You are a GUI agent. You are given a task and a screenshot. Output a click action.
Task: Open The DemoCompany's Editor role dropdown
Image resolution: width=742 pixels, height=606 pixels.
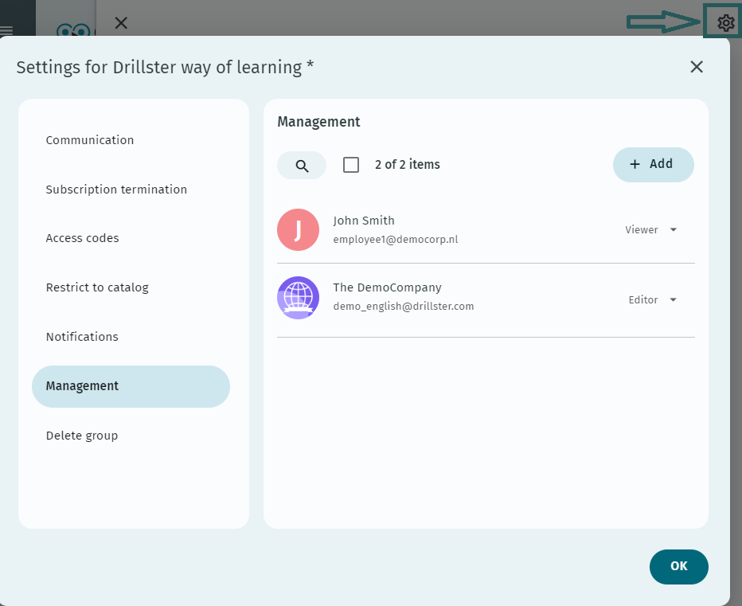coord(653,299)
